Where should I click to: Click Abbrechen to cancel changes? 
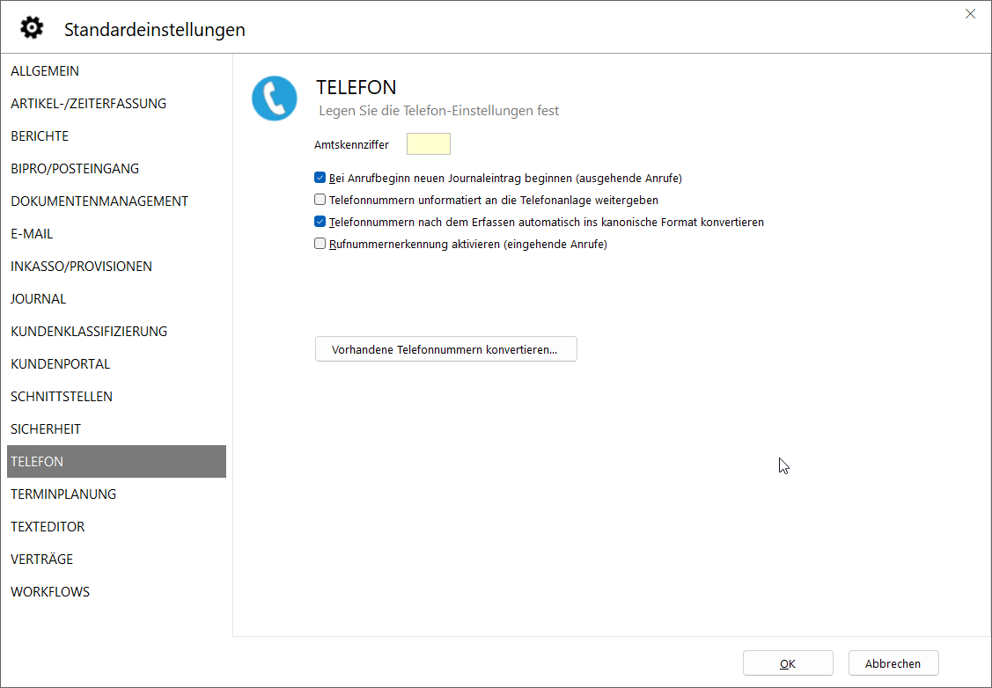pyautogui.click(x=893, y=663)
